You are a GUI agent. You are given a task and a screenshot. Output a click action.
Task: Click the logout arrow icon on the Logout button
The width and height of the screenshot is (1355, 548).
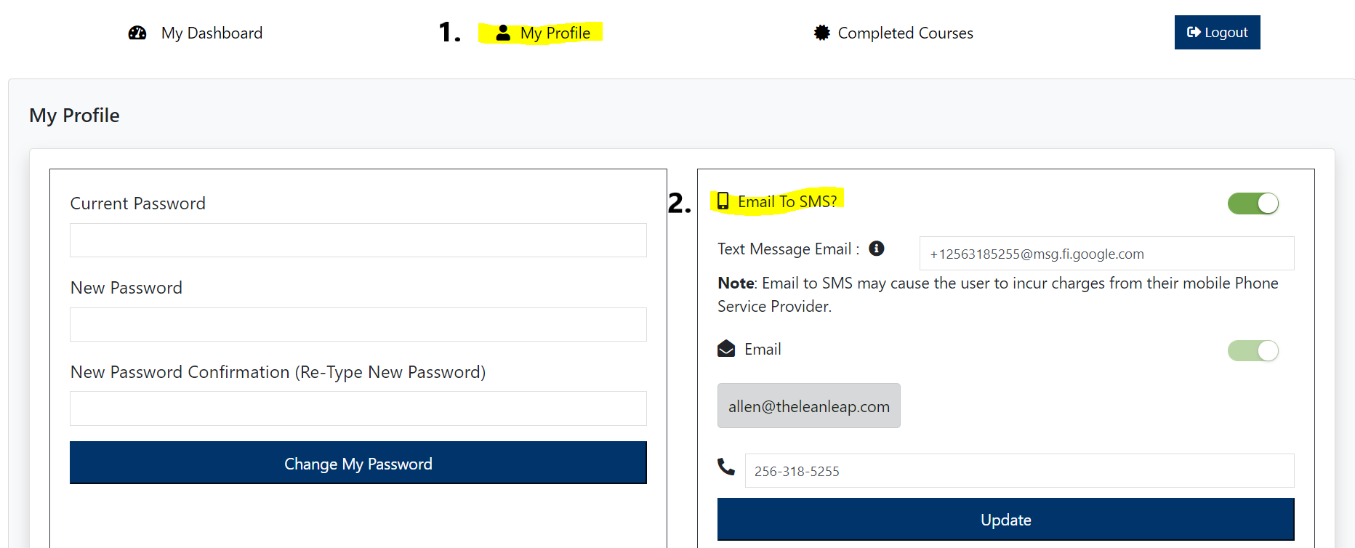[1195, 31]
